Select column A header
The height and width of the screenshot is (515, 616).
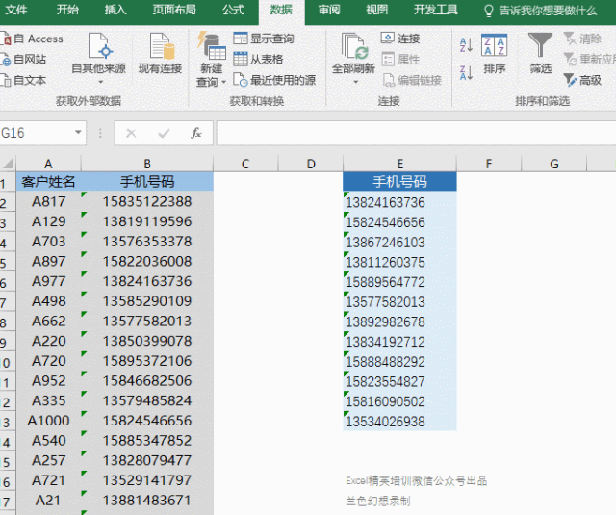tap(48, 164)
